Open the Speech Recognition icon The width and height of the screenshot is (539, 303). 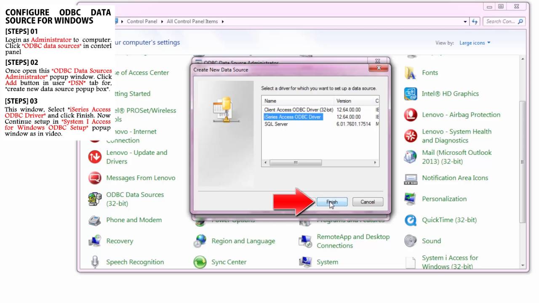point(95,262)
